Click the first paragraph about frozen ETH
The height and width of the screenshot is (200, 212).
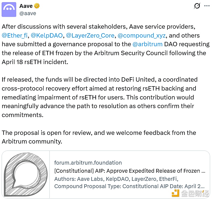[103, 49]
